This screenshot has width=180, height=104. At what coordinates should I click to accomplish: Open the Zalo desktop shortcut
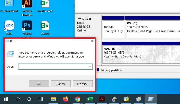click(9, 26)
